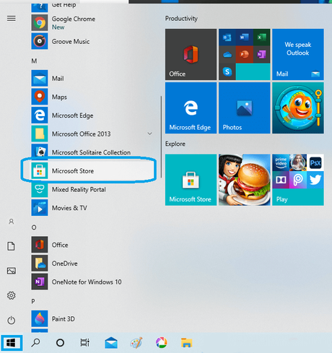
Task: Expand the Start menu hamburger button
Action: coord(12,19)
